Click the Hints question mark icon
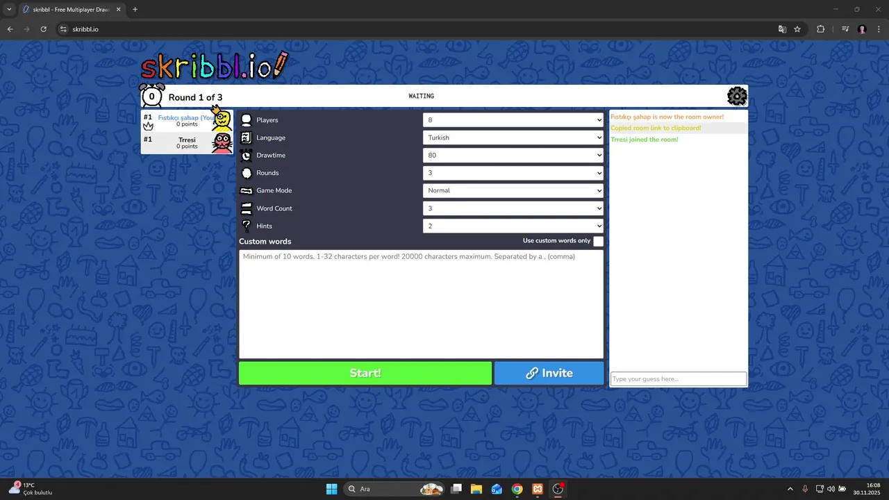This screenshot has height=500, width=889. [x=246, y=226]
